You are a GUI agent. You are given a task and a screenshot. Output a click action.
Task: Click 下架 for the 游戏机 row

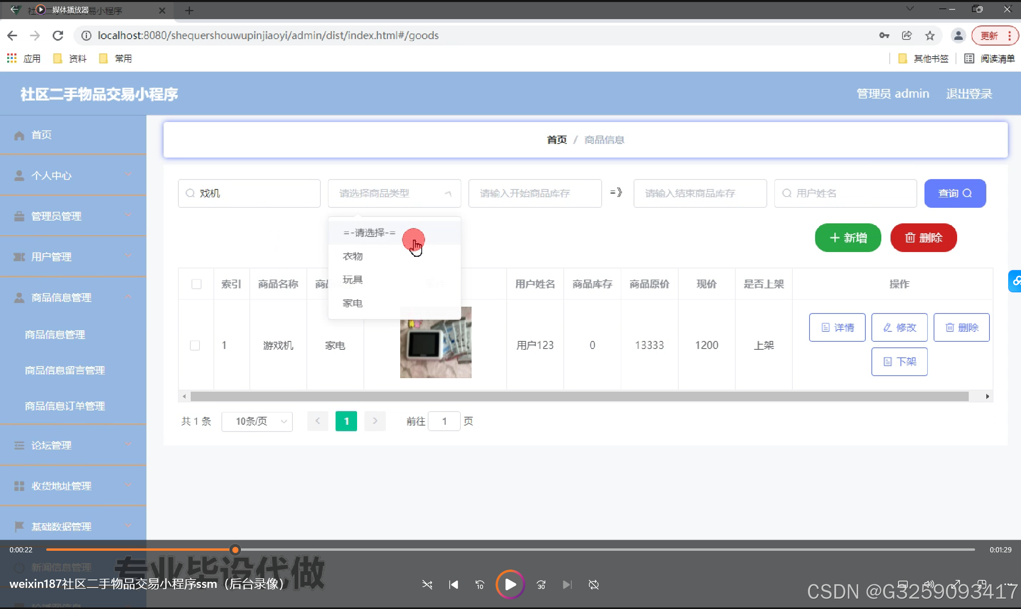click(899, 362)
